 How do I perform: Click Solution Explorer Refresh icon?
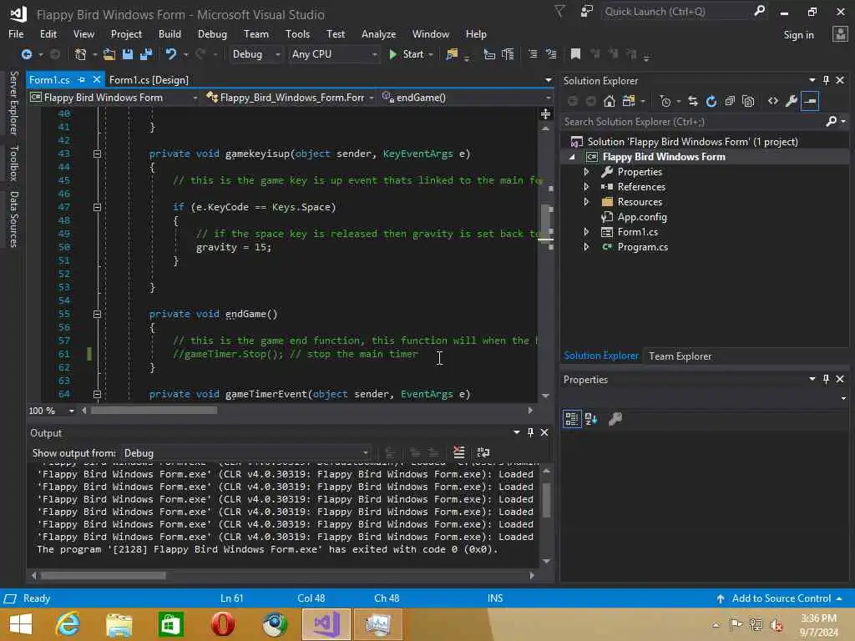pos(711,101)
